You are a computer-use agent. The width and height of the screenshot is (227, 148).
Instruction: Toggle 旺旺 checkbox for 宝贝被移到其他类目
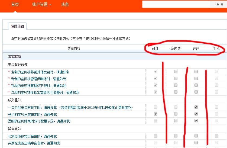point(196,72)
